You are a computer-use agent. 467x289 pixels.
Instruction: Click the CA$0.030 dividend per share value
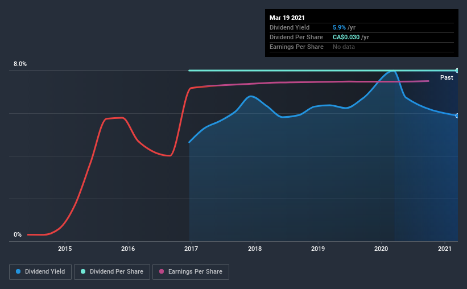346,37
